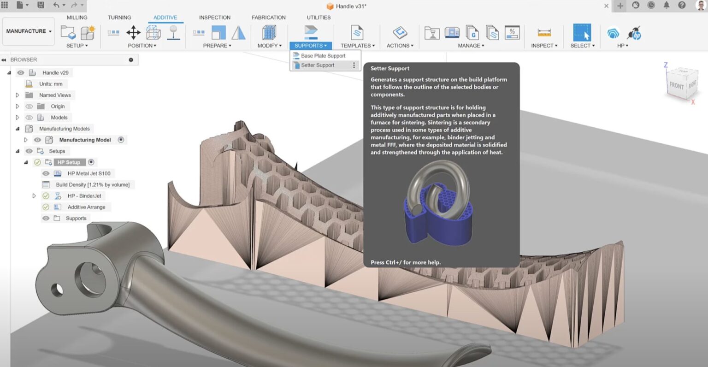
Task: Open the Measure tool under Inspect
Action: pos(543,32)
